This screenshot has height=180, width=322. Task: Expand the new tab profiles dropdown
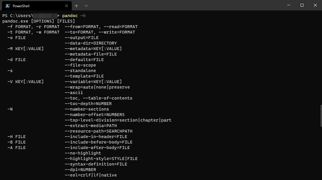point(86,6)
